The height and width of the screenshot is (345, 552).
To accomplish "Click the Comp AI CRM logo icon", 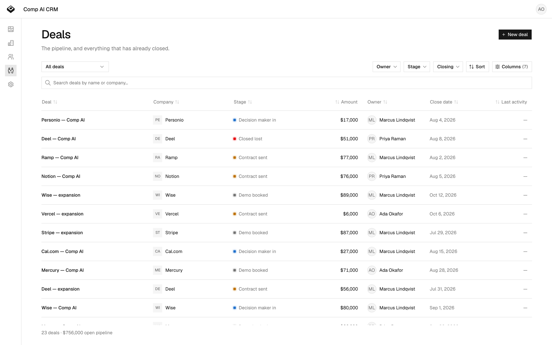I will click(11, 9).
